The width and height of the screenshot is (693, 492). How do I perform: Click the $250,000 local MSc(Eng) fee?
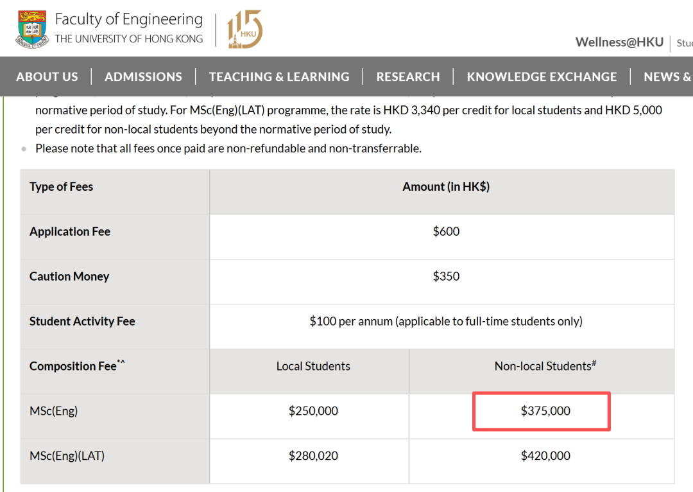point(313,411)
